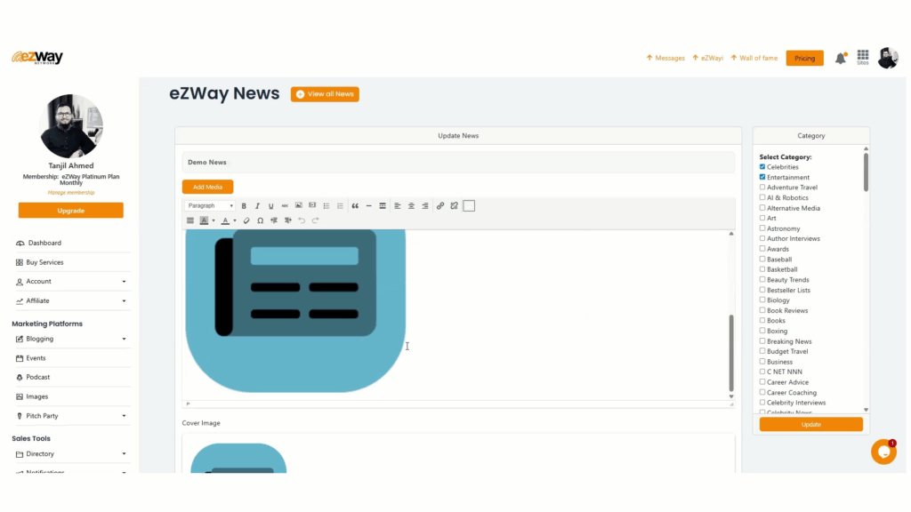This screenshot has height=512, width=911.
Task: Click the View all News button
Action: [x=325, y=94]
